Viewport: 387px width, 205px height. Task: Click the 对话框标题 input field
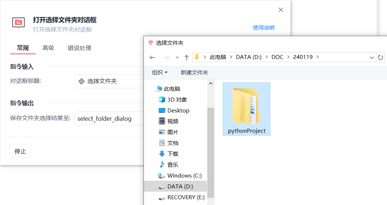coord(109,81)
